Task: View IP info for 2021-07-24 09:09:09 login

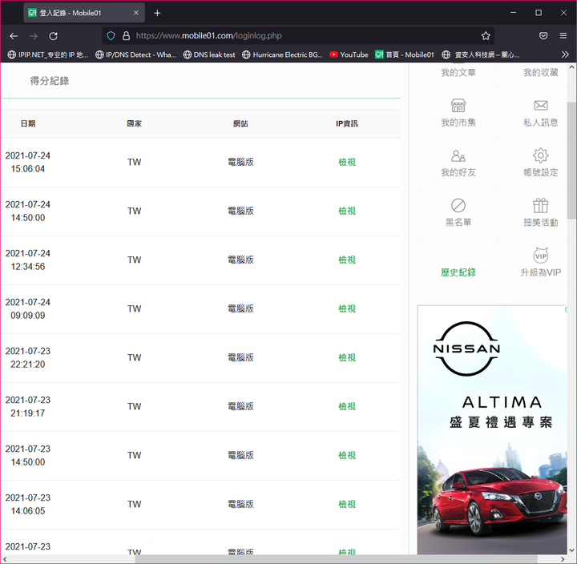Action: [347, 308]
